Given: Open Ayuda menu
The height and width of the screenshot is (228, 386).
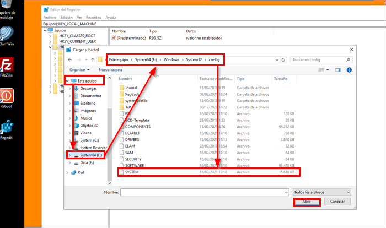Looking at the screenshot, I should pyautogui.click(x=110, y=18).
